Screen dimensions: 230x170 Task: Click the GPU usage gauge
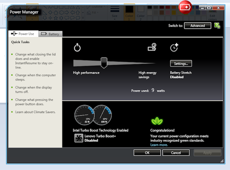(x=102, y=115)
